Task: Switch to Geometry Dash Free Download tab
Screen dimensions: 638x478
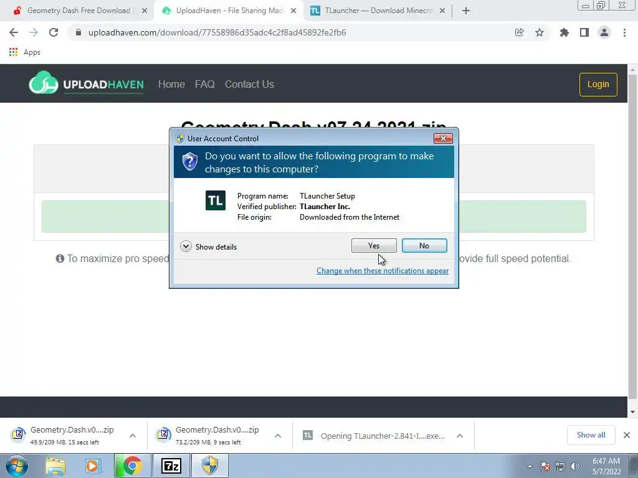Action: click(79, 11)
